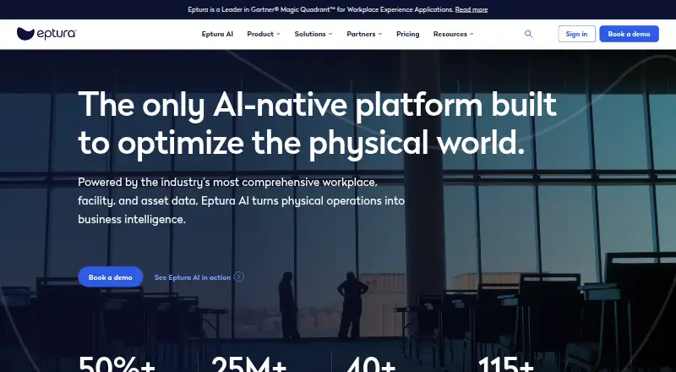Screen dimensions: 676x372
Task: Go to the Pricing page
Action: pos(408,34)
